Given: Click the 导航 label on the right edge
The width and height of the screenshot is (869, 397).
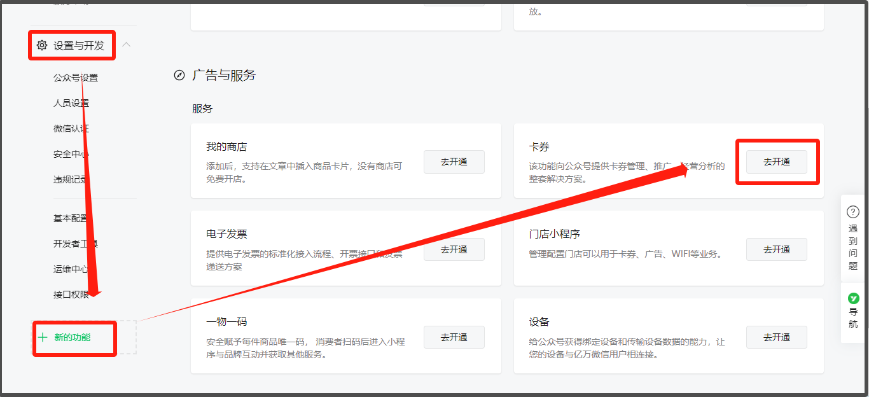Looking at the screenshot, I should pyautogui.click(x=853, y=318).
